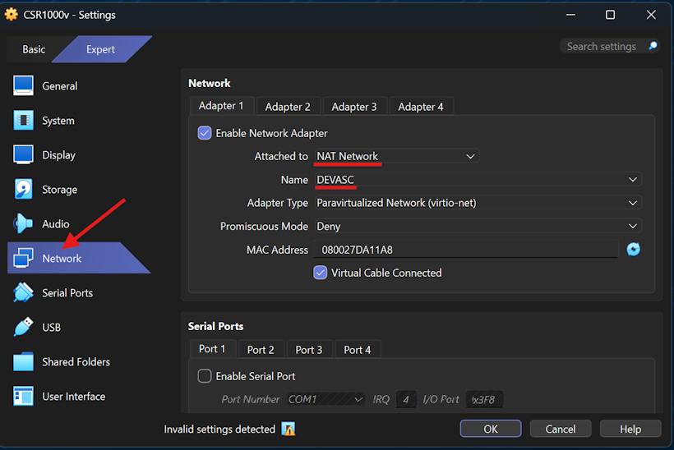The width and height of the screenshot is (674, 450).
Task: Click the IRQ field
Action: coord(406,399)
